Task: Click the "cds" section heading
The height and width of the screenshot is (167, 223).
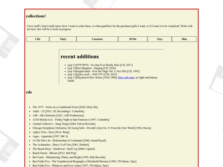Action: [29, 92]
